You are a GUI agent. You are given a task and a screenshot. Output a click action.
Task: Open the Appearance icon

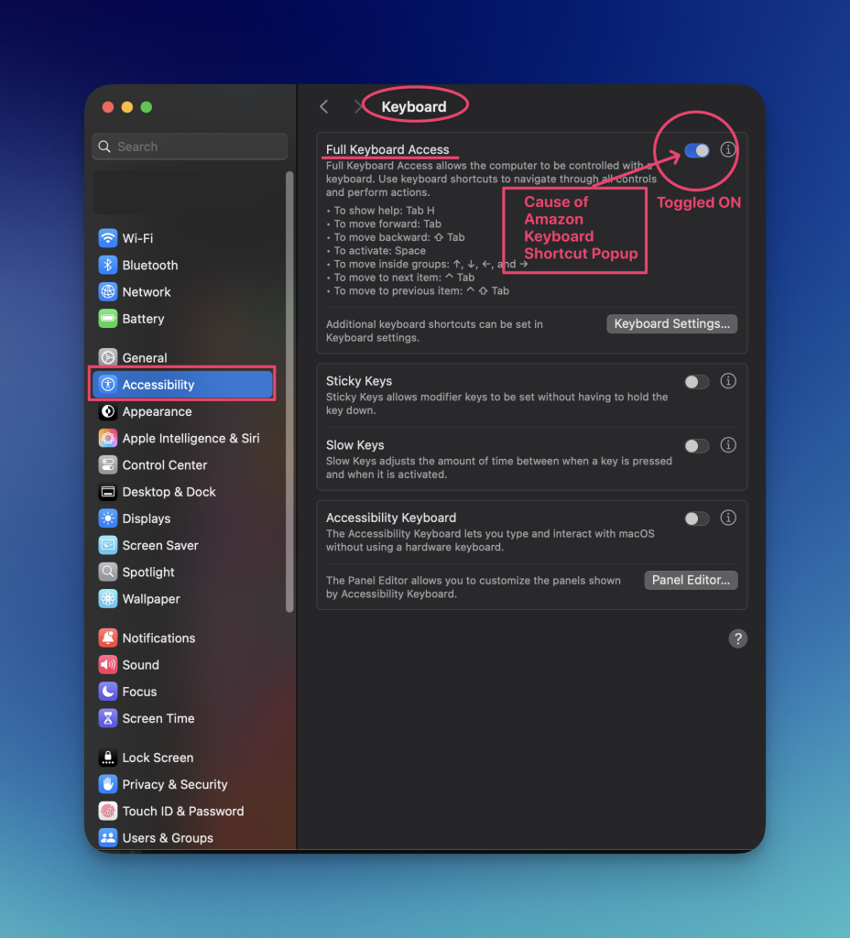(108, 411)
